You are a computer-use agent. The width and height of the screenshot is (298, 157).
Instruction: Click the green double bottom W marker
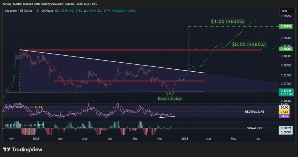coord(170,94)
